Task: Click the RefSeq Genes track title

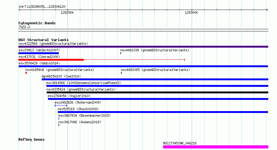Action: point(31,140)
